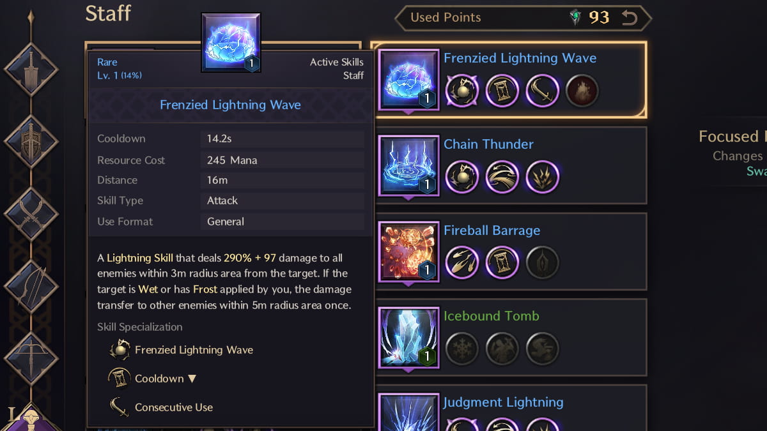Screen dimensions: 767x431
Task: Click the Frenzied Lightning Wave skill thumbnail
Action: pos(408,80)
